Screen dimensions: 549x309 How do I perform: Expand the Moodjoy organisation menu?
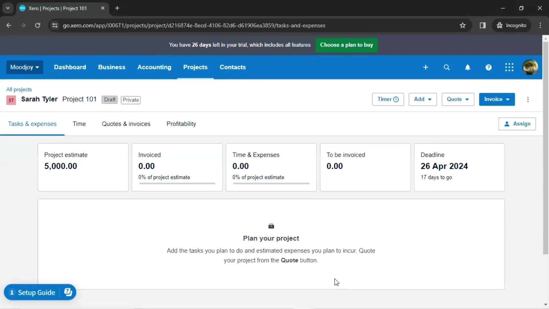(25, 67)
